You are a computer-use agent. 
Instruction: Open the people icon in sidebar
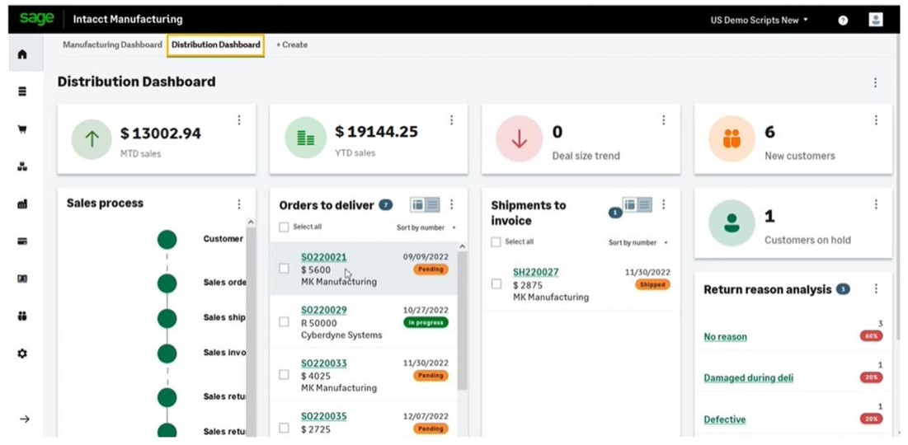click(x=22, y=316)
